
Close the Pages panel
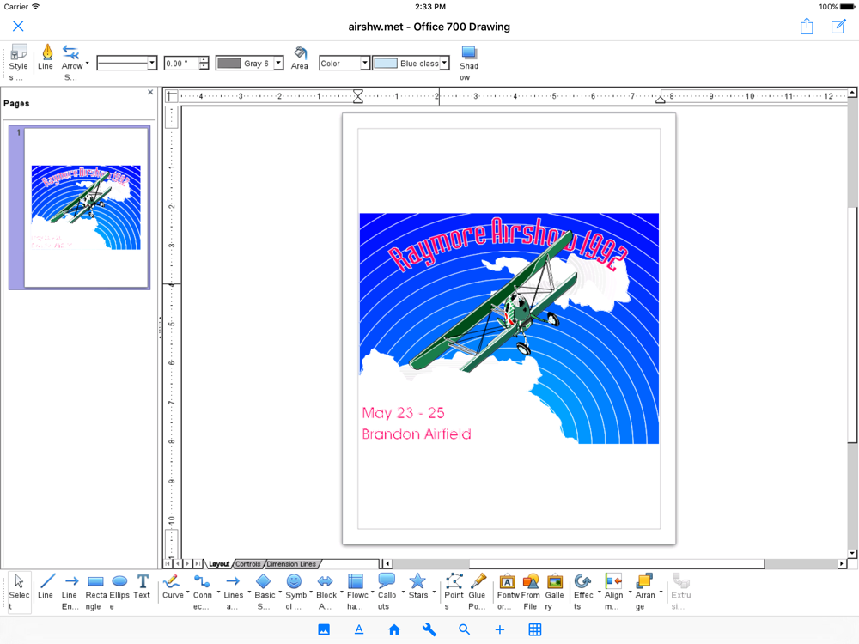(x=150, y=93)
